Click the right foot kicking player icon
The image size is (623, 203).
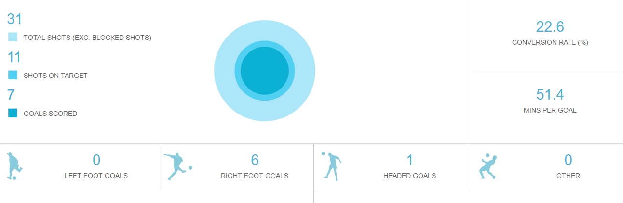[x=177, y=166]
